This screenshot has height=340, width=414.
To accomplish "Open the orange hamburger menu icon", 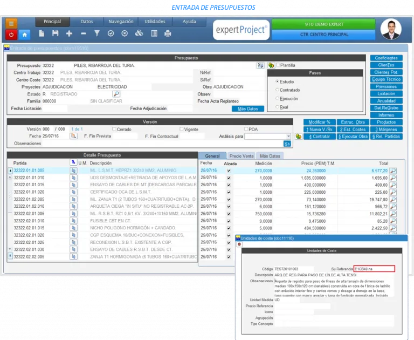I will click(x=11, y=23).
